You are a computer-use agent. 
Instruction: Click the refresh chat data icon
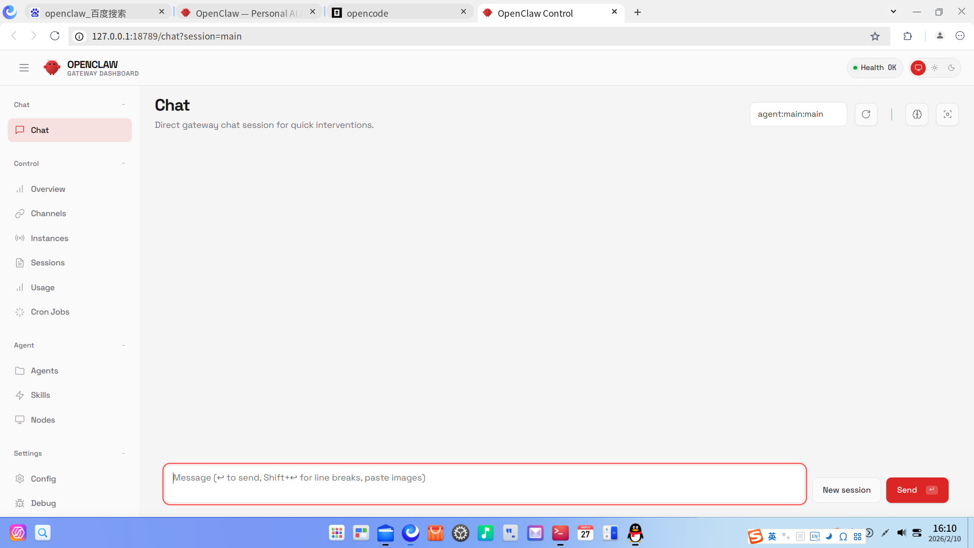(x=866, y=114)
